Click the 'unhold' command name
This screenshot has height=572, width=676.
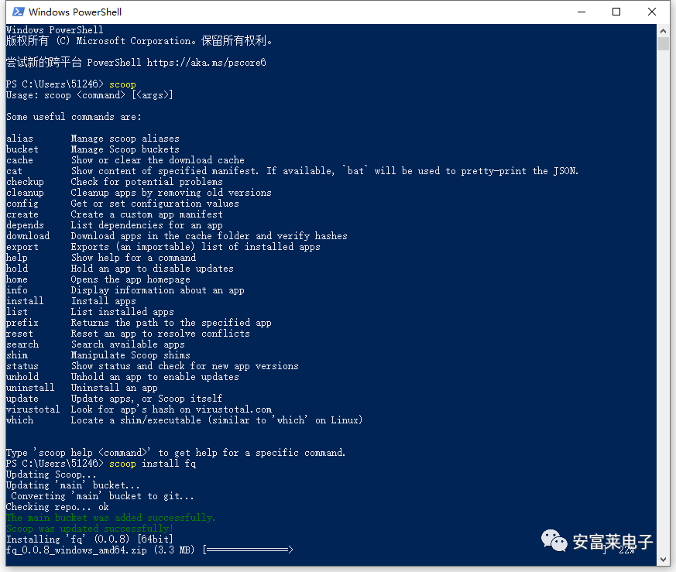click(22, 377)
